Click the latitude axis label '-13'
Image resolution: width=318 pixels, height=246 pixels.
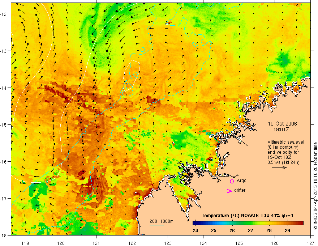4,51
